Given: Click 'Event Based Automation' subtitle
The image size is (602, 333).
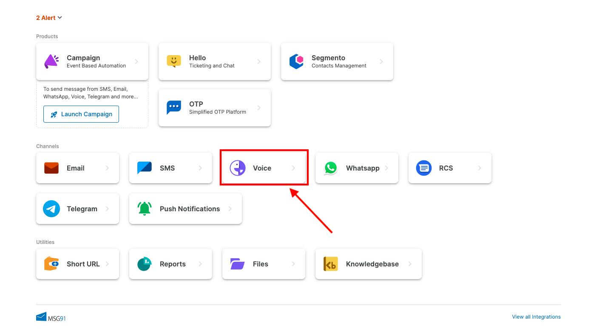Looking at the screenshot, I should pyautogui.click(x=97, y=66).
